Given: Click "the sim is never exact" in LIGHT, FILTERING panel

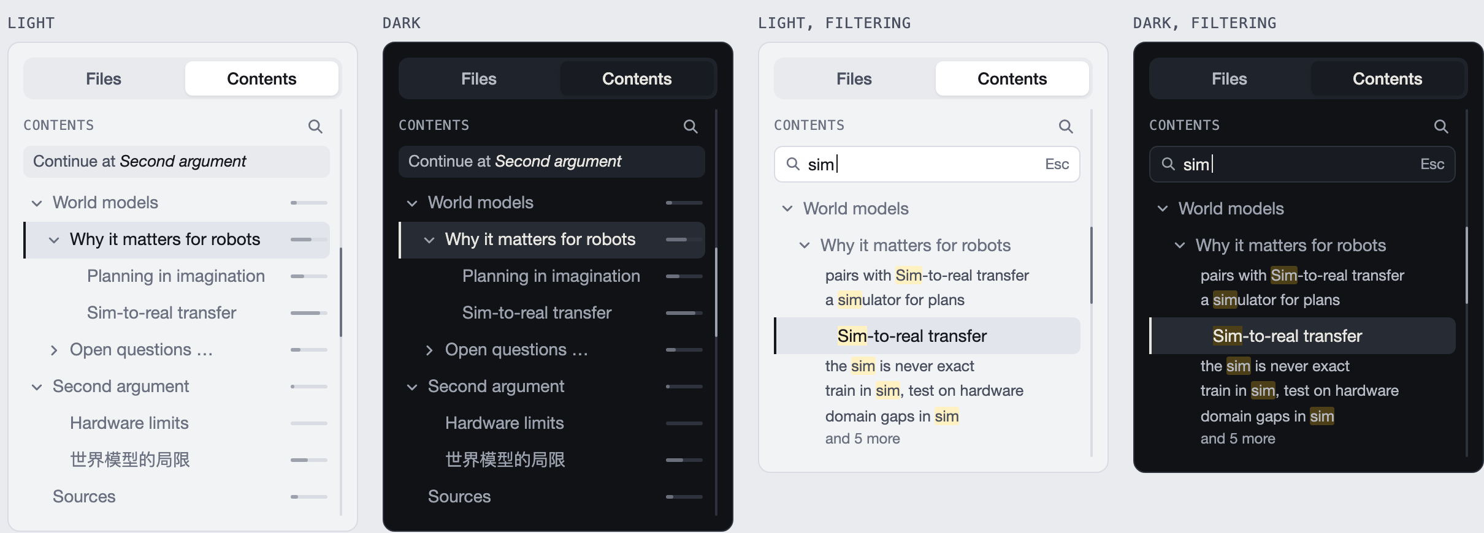Looking at the screenshot, I should point(900,366).
